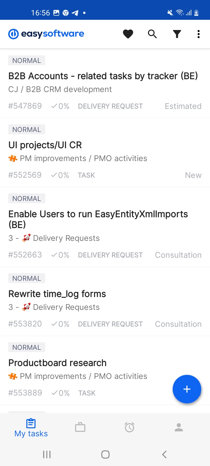Click the easysoftware logo
210x466 pixels.
(x=46, y=34)
